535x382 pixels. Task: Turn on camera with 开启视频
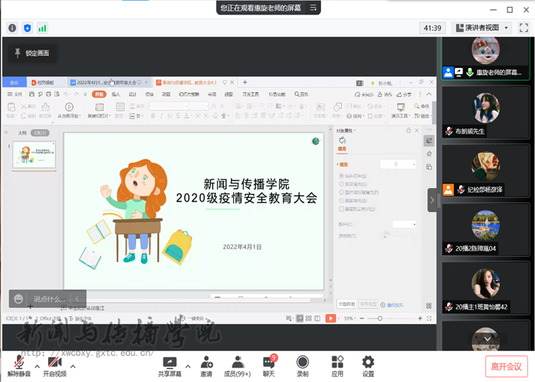[x=53, y=366]
